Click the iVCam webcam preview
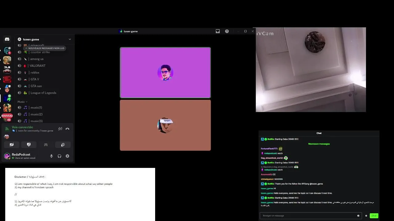 (x=311, y=70)
